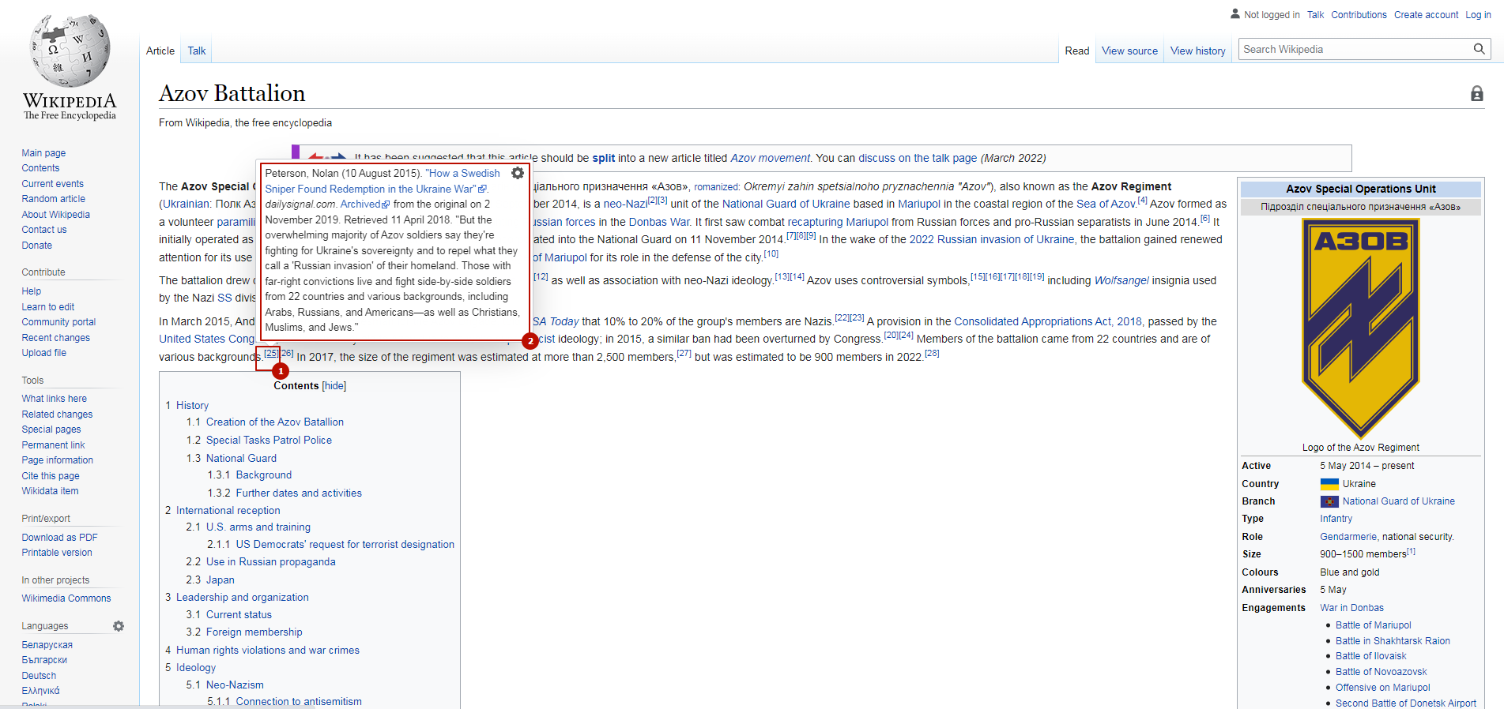The height and width of the screenshot is (709, 1504).
Task: Open the Download as PDF link
Action: tap(59, 538)
